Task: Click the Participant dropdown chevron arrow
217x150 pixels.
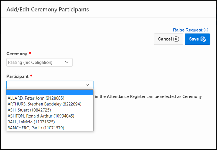Action: point(87,85)
